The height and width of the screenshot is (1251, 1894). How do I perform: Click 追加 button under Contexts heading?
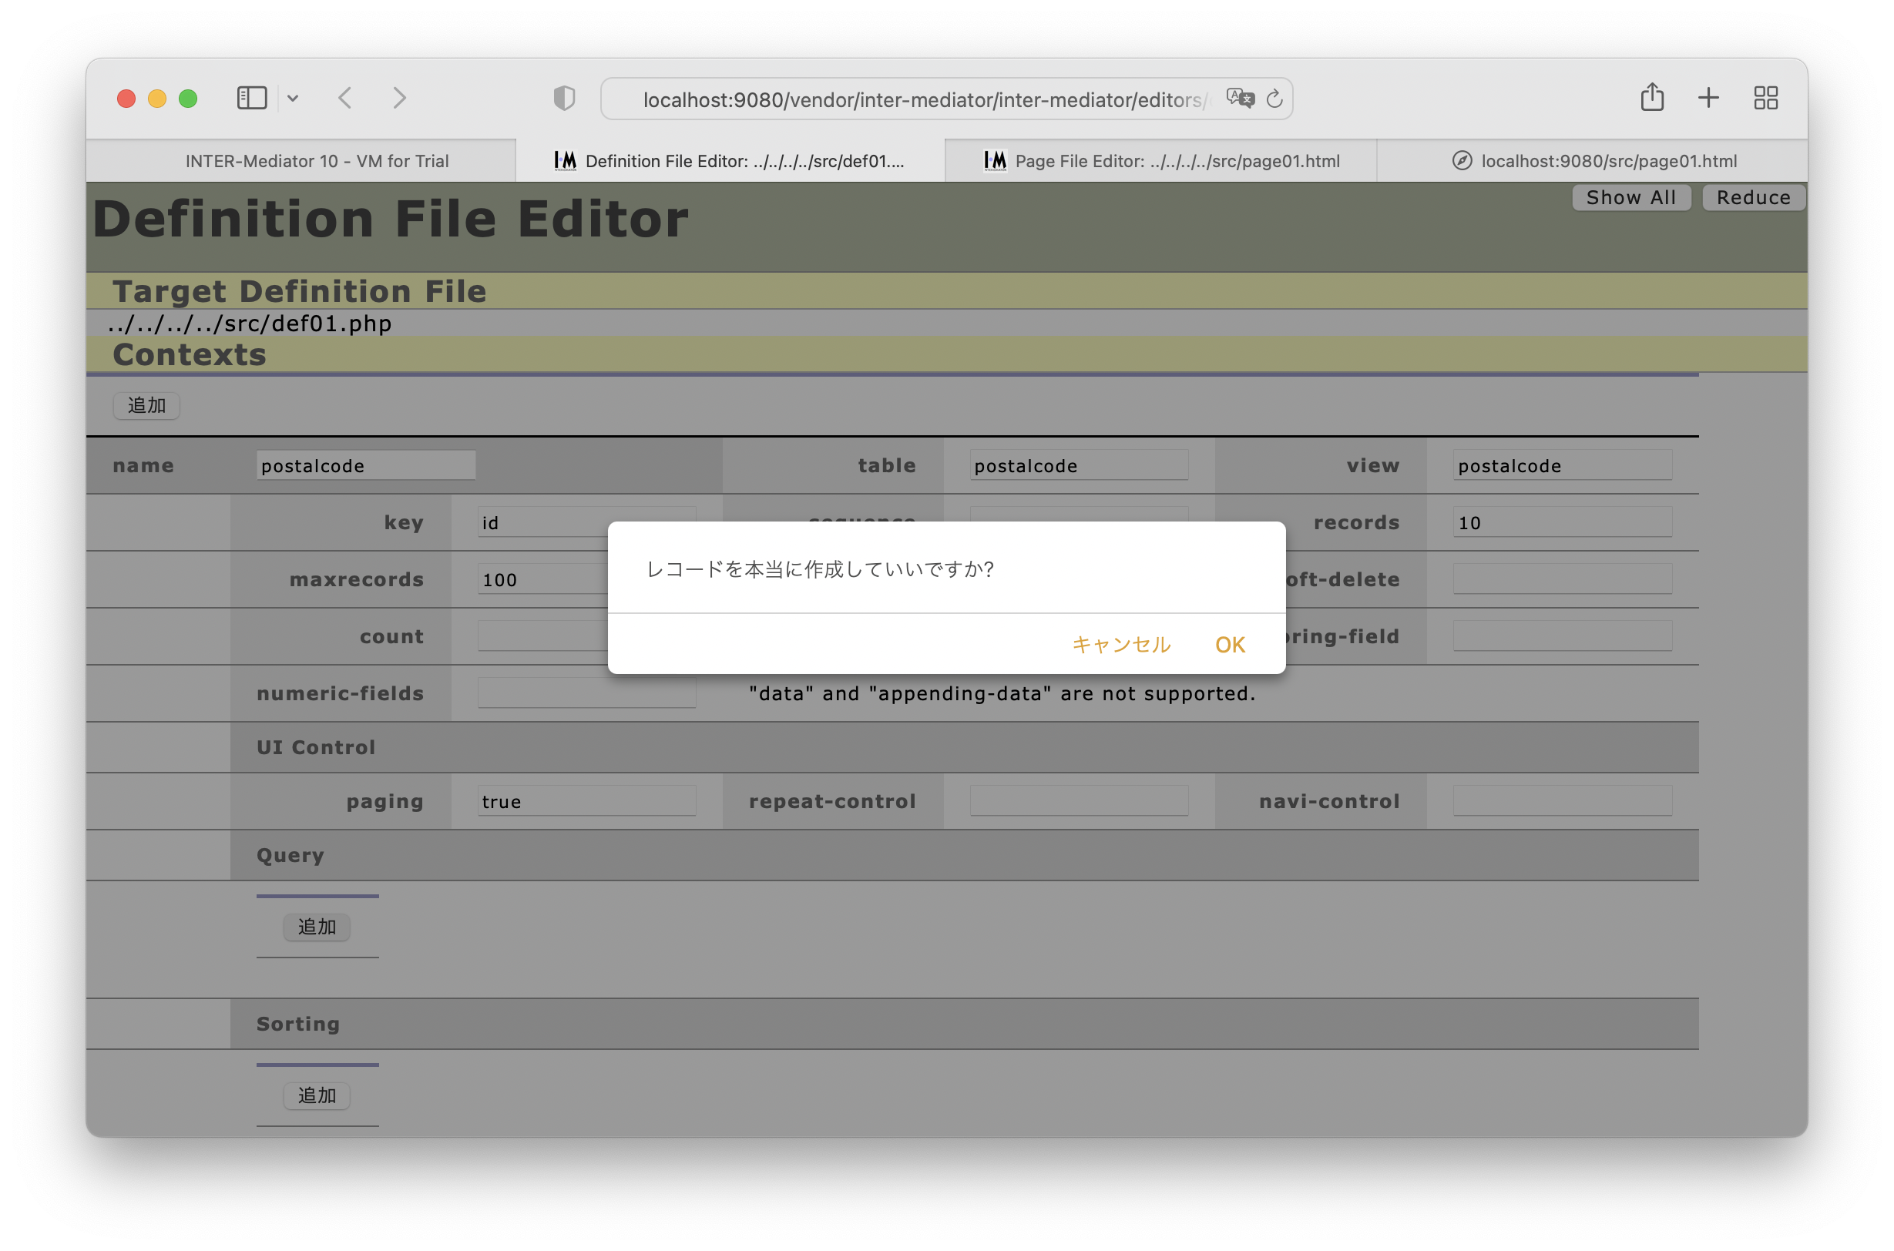pos(147,405)
